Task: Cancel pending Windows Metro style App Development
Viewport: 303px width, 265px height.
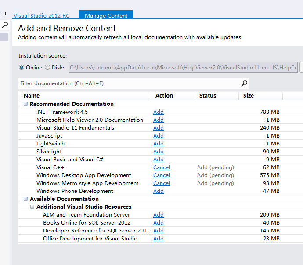Action: (x=162, y=183)
